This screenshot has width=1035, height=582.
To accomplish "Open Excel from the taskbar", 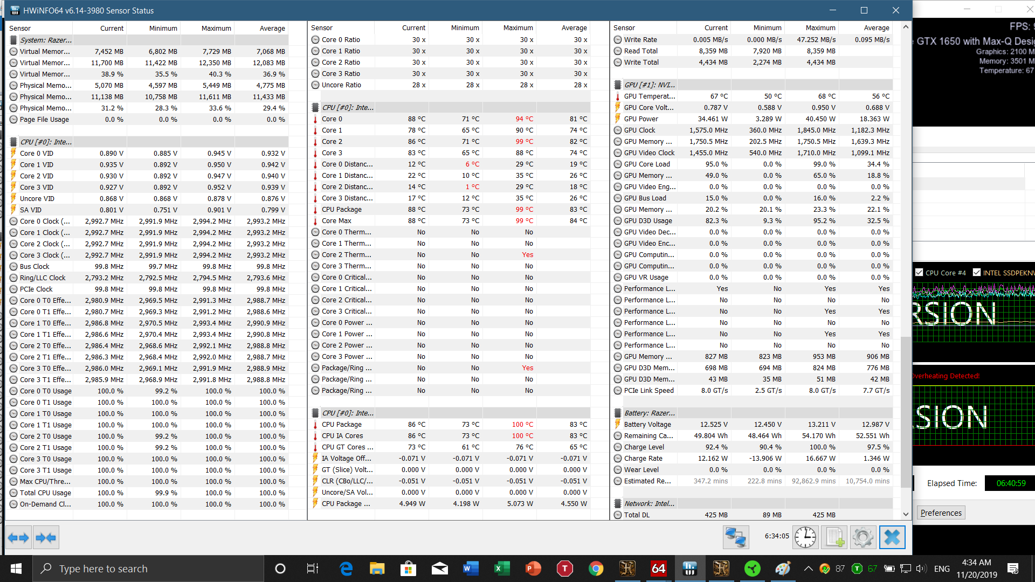I will coord(502,569).
